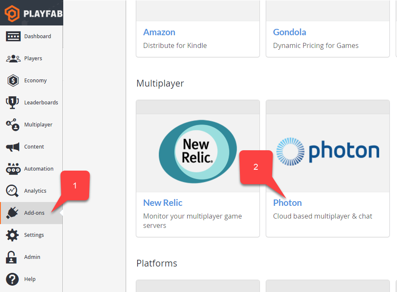Open the Gondola add-on link
Image resolution: width=397 pixels, height=292 pixels.
click(290, 32)
